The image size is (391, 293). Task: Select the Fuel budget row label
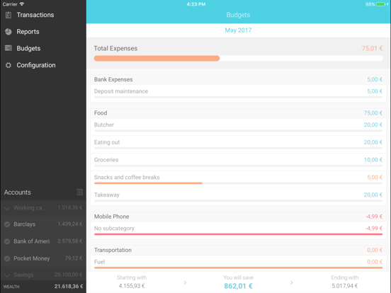click(99, 262)
